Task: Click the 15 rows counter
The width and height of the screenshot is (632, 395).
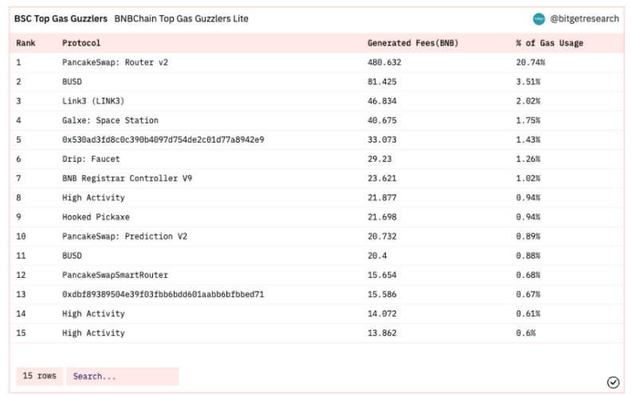Action: pyautogui.click(x=40, y=376)
